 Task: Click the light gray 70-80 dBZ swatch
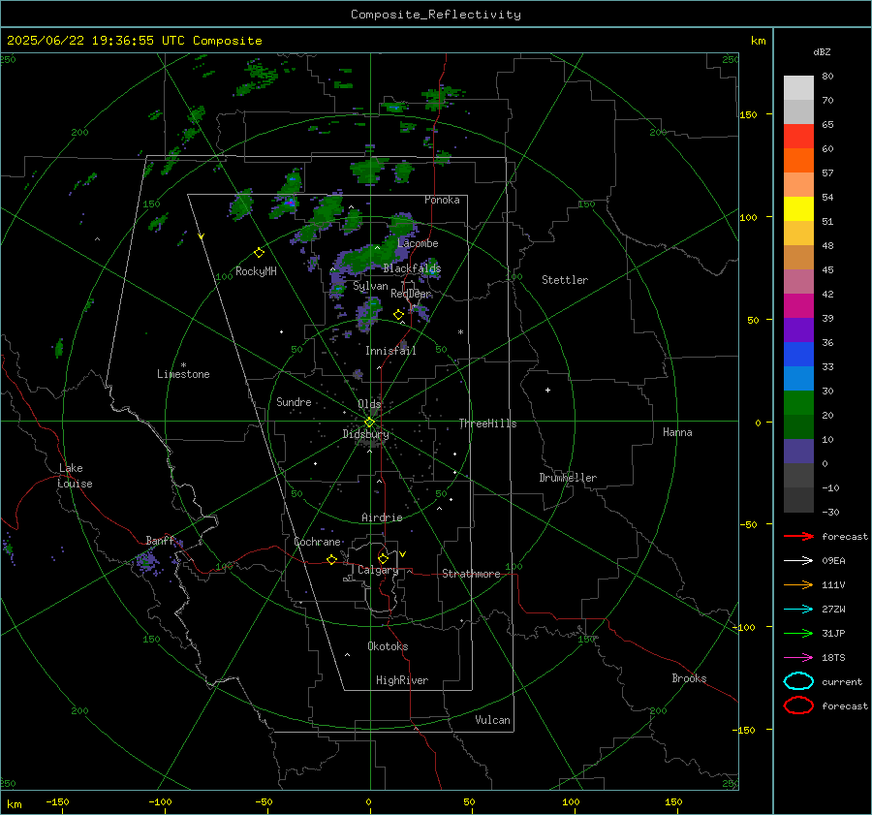point(798,88)
